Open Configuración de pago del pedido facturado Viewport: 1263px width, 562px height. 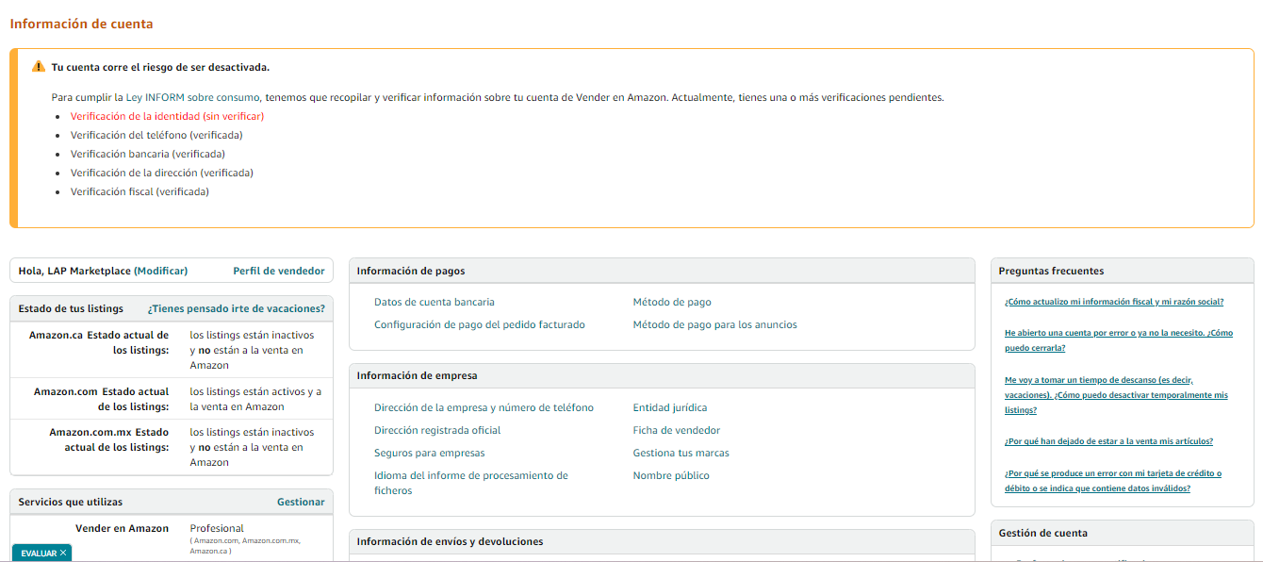pyautogui.click(x=480, y=324)
